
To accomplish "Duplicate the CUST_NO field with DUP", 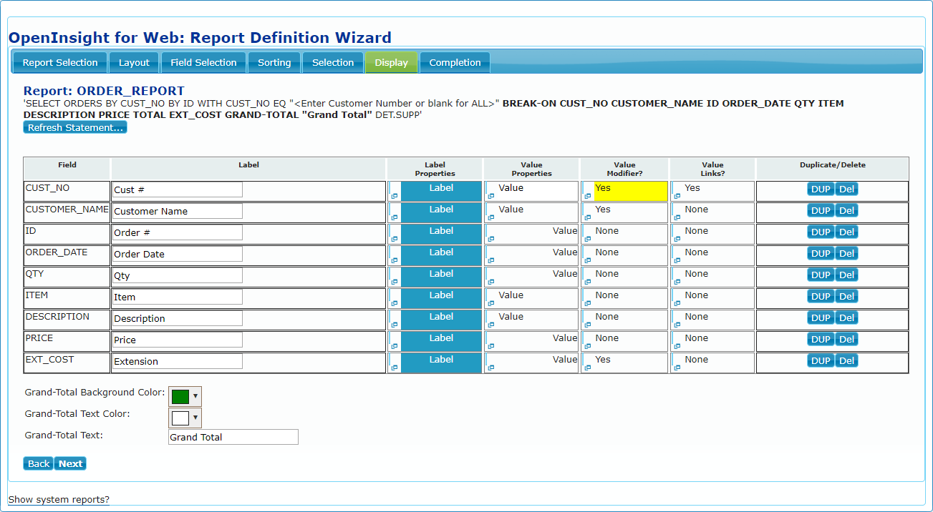I will coord(821,189).
